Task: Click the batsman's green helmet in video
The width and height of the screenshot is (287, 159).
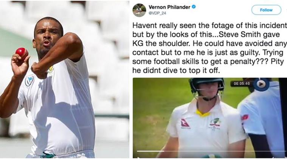Action: coord(206,85)
